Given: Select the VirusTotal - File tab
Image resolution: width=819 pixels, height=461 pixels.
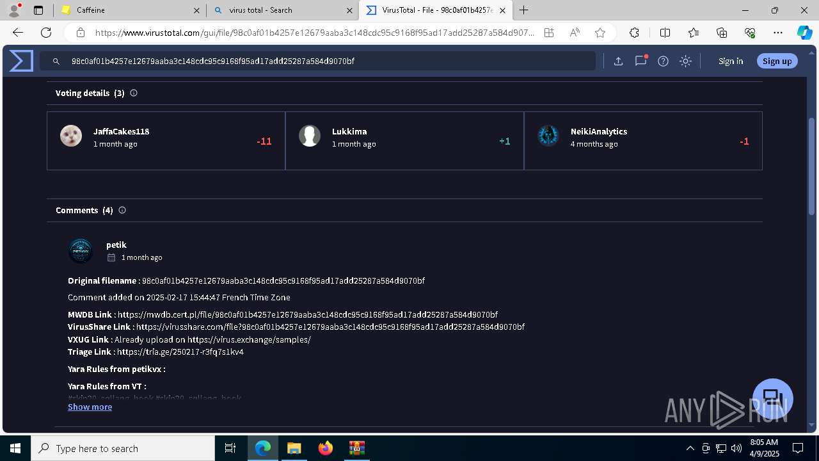Looking at the screenshot, I should pos(436,10).
